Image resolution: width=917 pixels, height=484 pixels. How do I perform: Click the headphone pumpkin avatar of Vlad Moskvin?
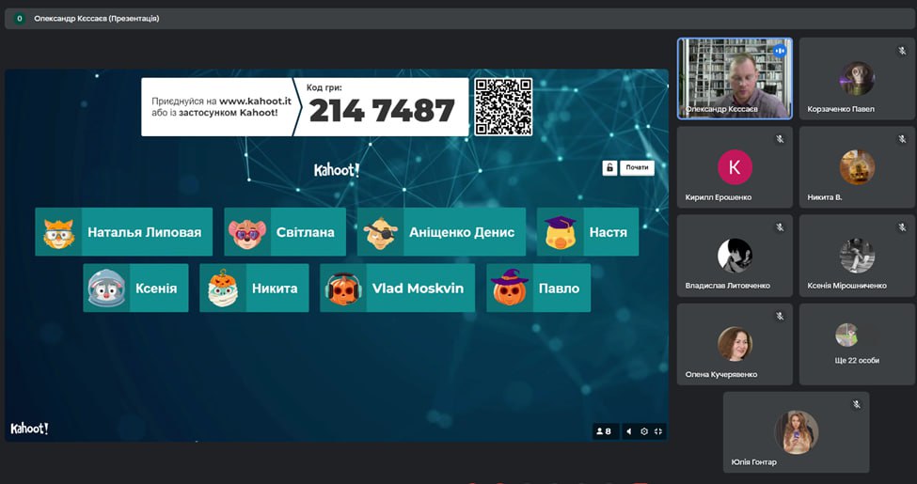343,289
